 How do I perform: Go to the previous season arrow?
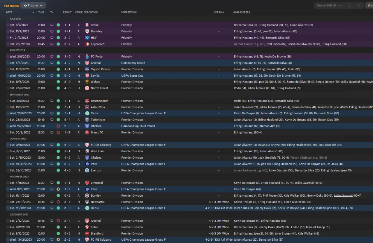click(x=350, y=6)
